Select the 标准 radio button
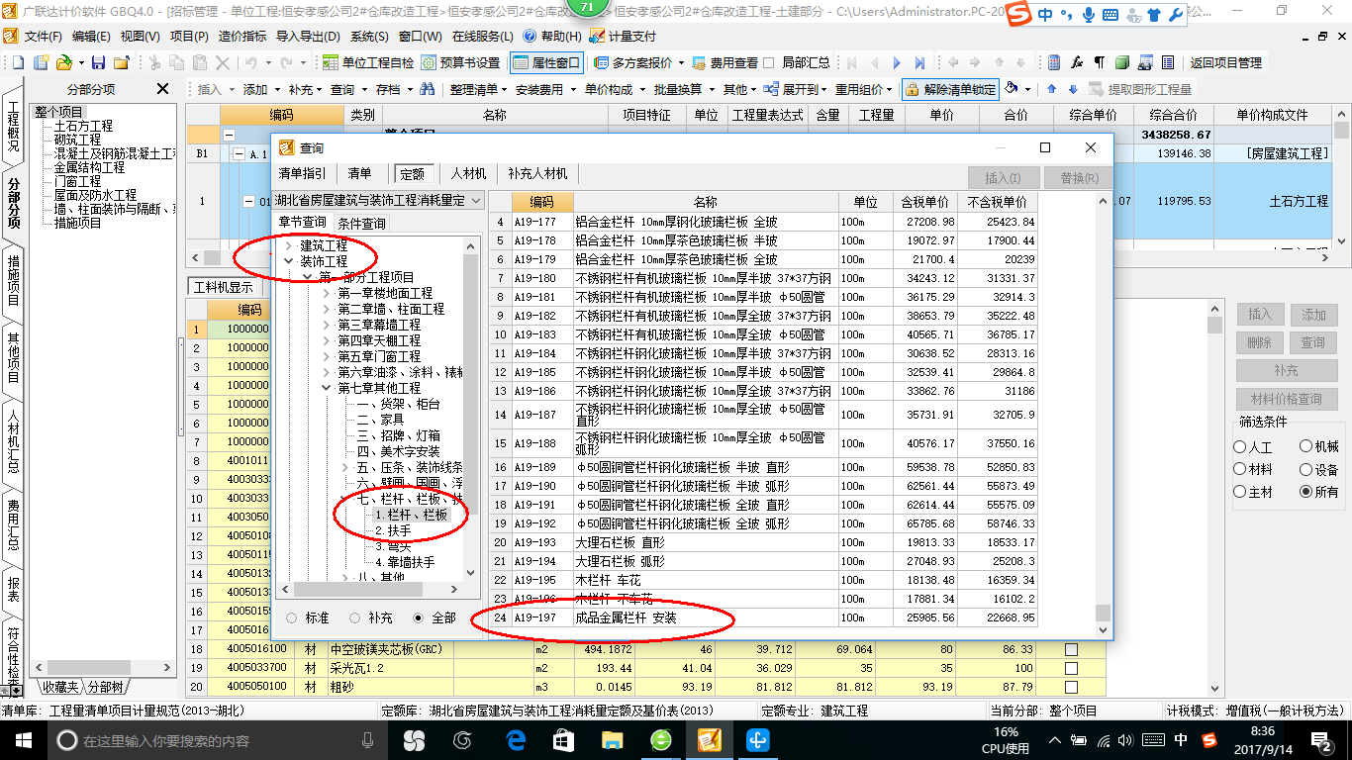Screen dimensions: 1352x760 [x=292, y=617]
